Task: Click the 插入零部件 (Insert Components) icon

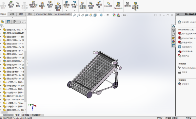Action: point(11,4)
